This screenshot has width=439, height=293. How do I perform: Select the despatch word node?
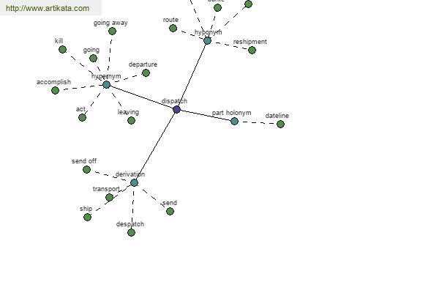point(131,232)
